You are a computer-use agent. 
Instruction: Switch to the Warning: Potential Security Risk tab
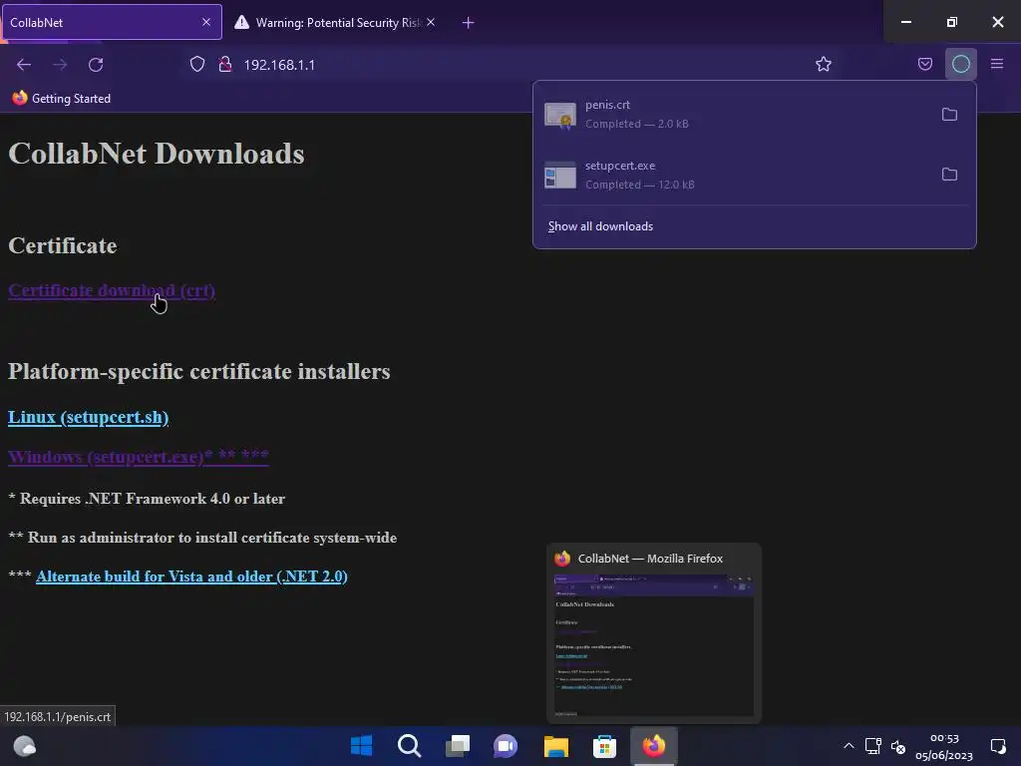[x=335, y=22]
